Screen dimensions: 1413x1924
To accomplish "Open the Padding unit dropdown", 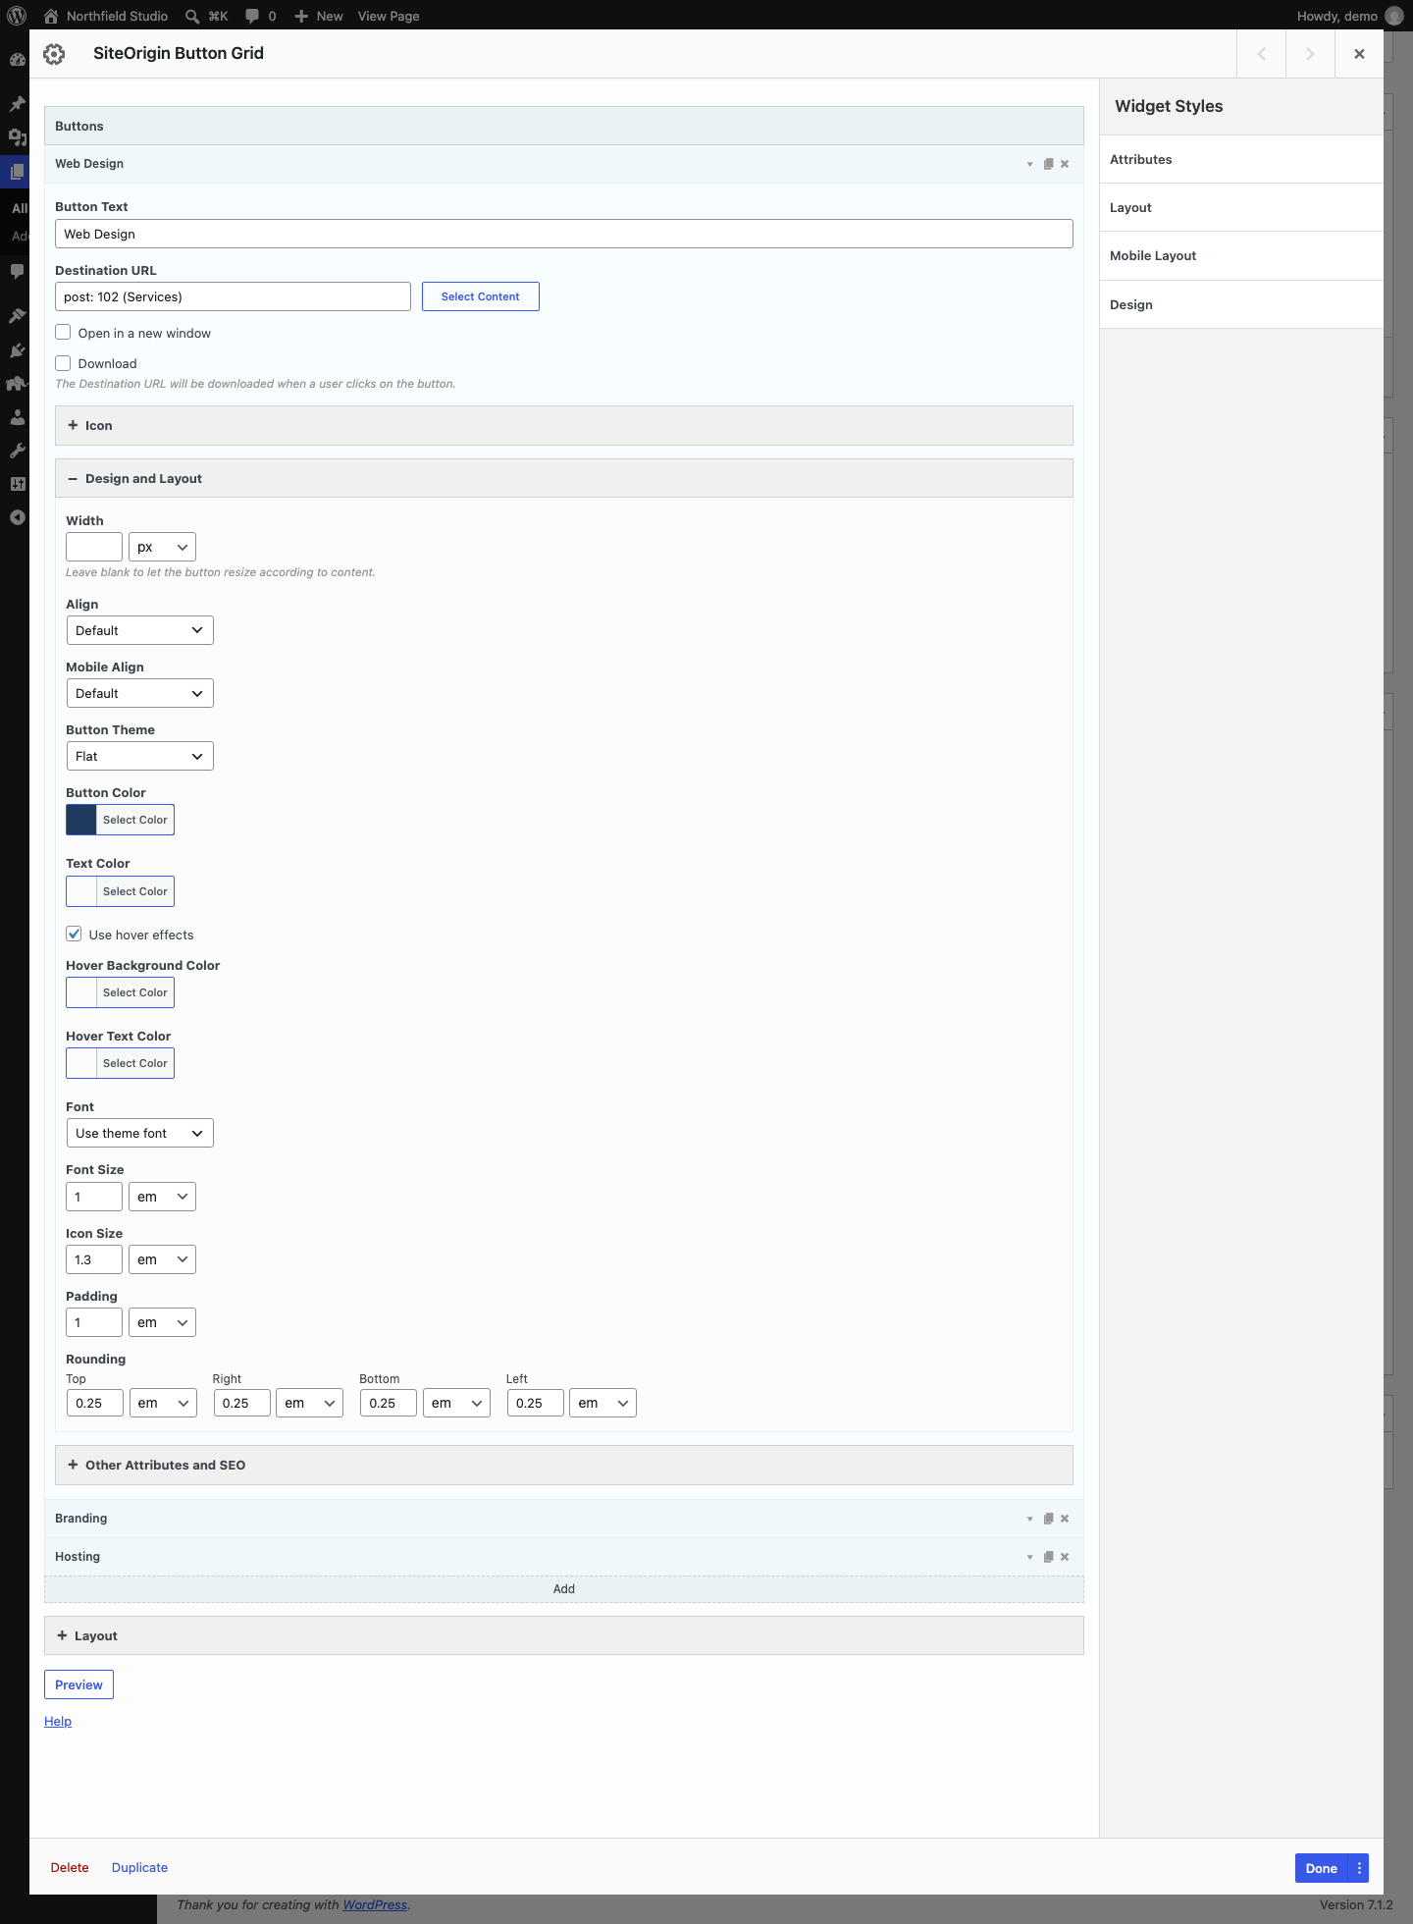I will click(162, 1322).
